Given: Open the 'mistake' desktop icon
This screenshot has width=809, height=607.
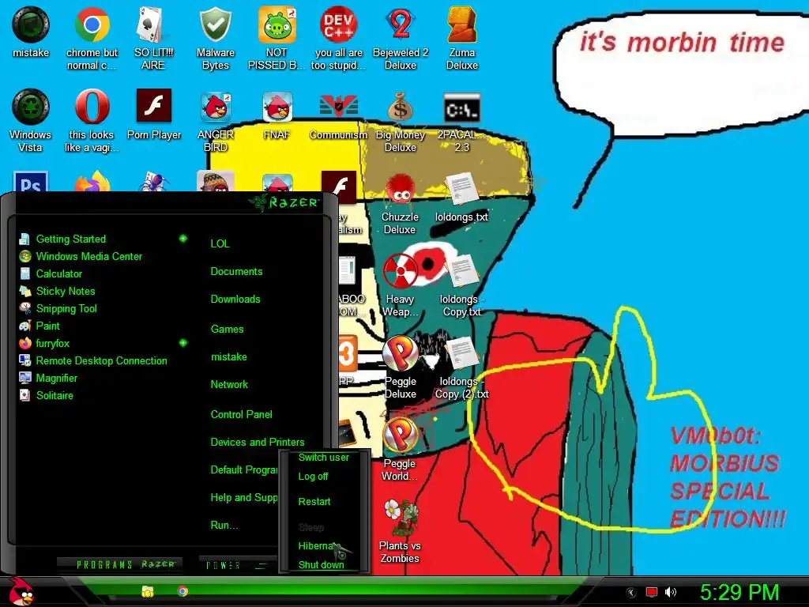Looking at the screenshot, I should tap(31, 32).
